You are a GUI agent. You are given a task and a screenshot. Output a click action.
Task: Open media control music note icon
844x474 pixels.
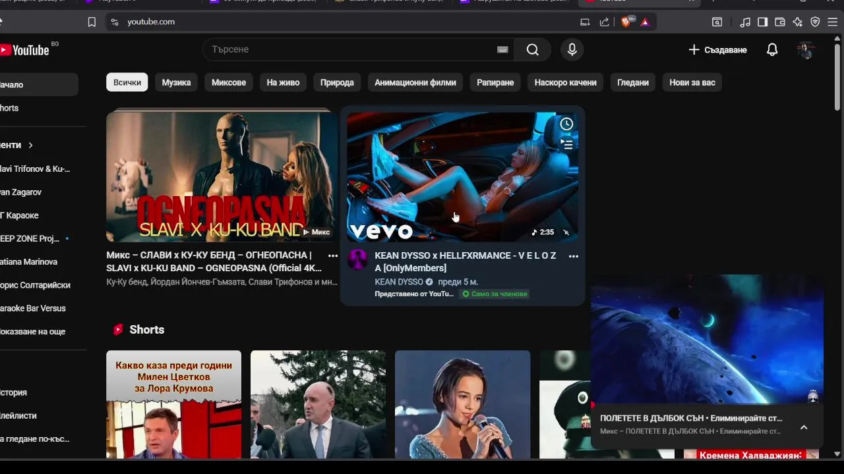click(x=745, y=22)
